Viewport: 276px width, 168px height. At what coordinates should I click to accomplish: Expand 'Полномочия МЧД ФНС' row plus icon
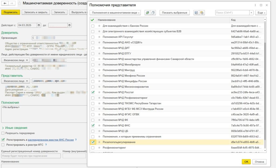point(99,126)
